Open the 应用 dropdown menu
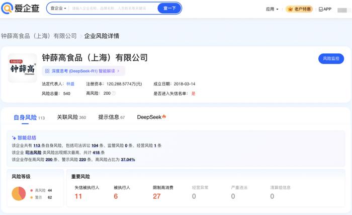Screen dimensions: 352x215 point(272,9)
